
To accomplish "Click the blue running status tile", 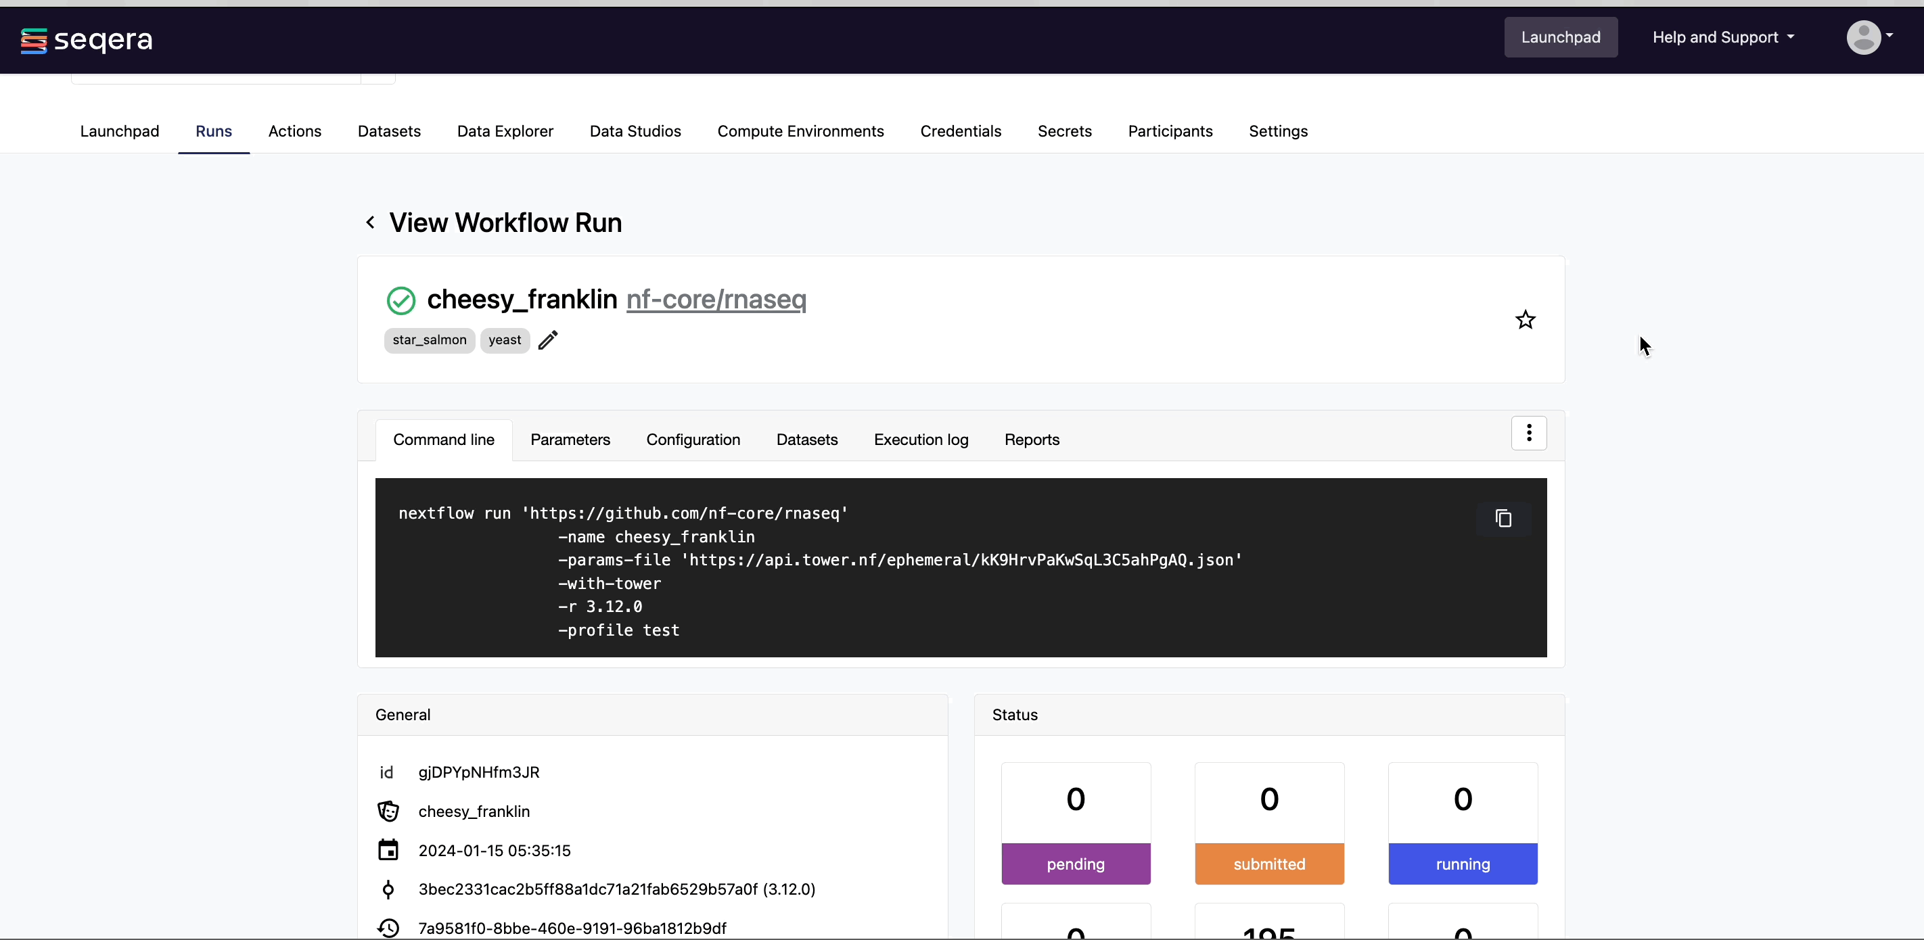I will click(x=1462, y=863).
